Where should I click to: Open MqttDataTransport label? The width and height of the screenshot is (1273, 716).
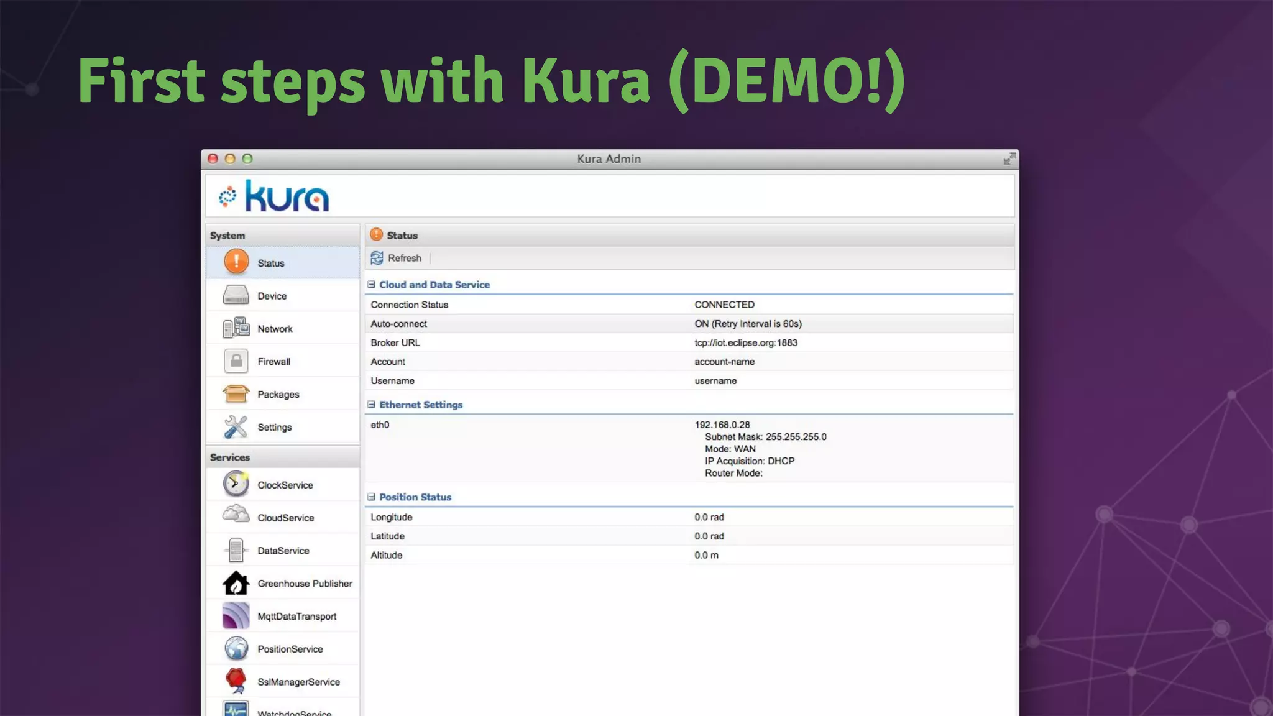[297, 617]
